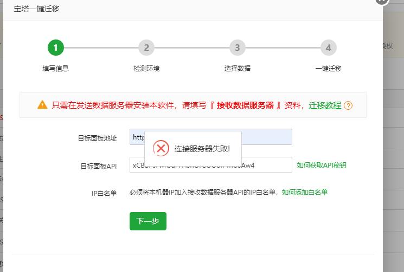Screen dimensions: 404x272
Task: Click the 选择数据 step label
Action: point(238,68)
